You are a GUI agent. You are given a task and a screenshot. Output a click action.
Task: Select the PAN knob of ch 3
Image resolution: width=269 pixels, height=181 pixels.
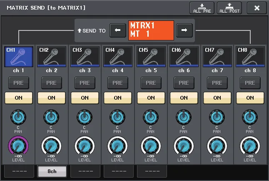(85, 117)
